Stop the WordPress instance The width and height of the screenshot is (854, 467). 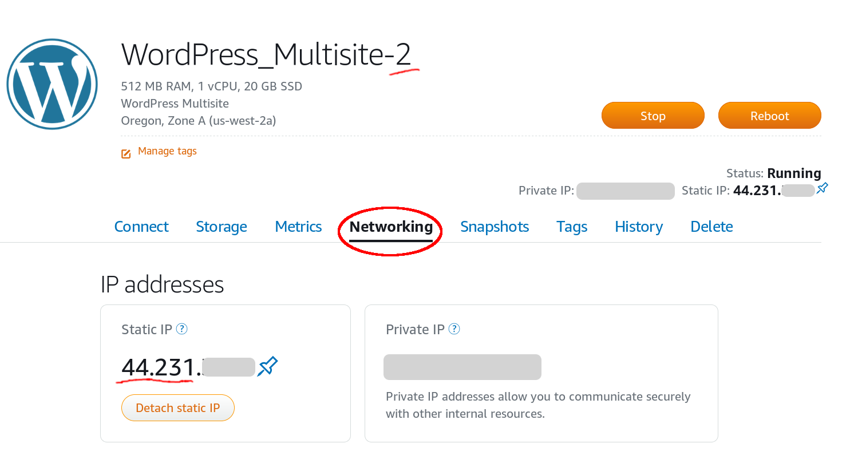point(653,116)
